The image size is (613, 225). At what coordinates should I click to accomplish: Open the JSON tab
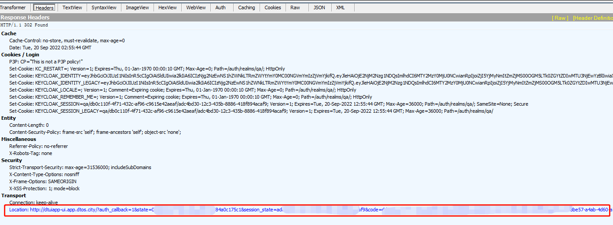319,7
